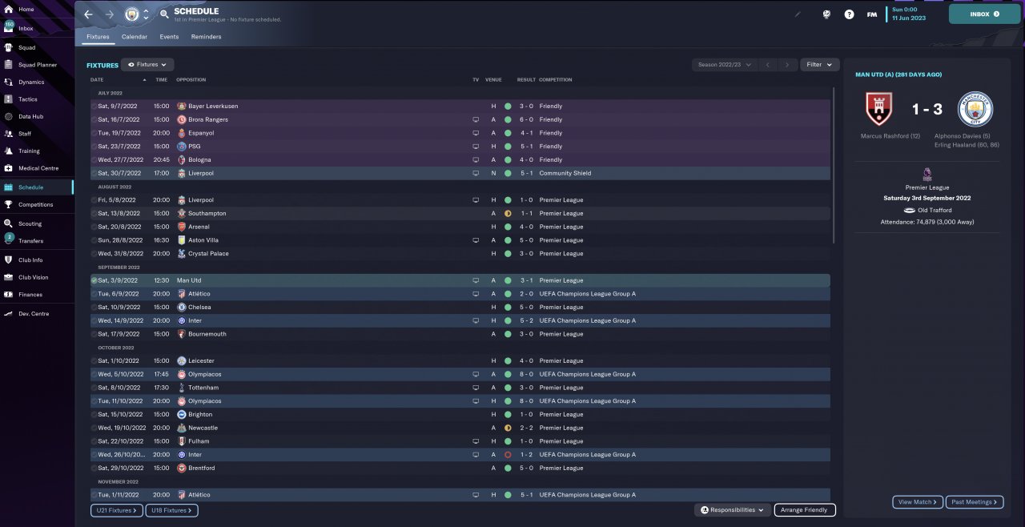This screenshot has height=527, width=1025.
Task: Open the Tactics sidebar icon
Action: click(9, 99)
